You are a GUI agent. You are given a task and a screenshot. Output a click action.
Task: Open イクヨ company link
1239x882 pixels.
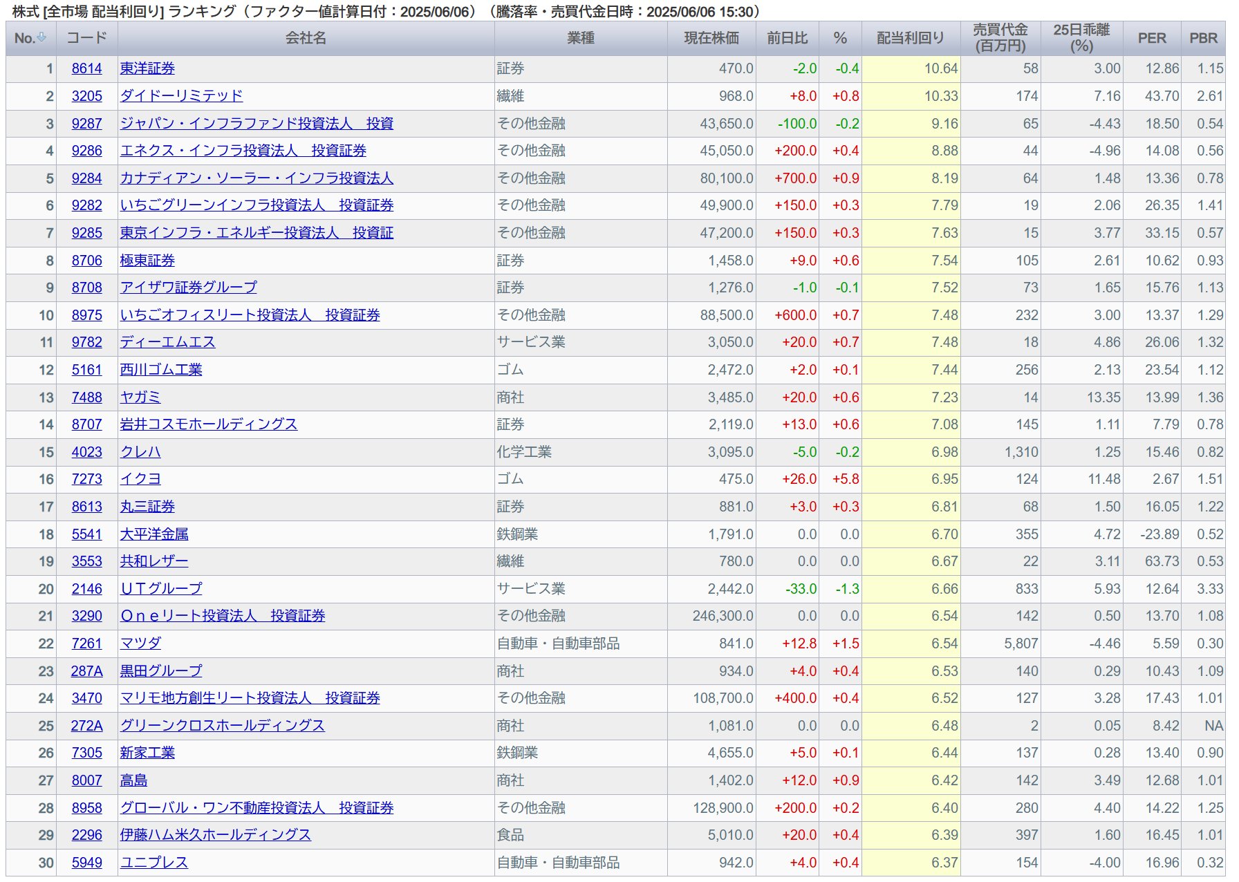click(140, 479)
